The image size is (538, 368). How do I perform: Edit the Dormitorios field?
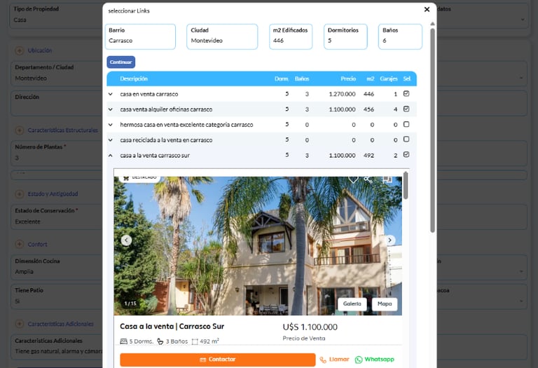tap(345, 36)
